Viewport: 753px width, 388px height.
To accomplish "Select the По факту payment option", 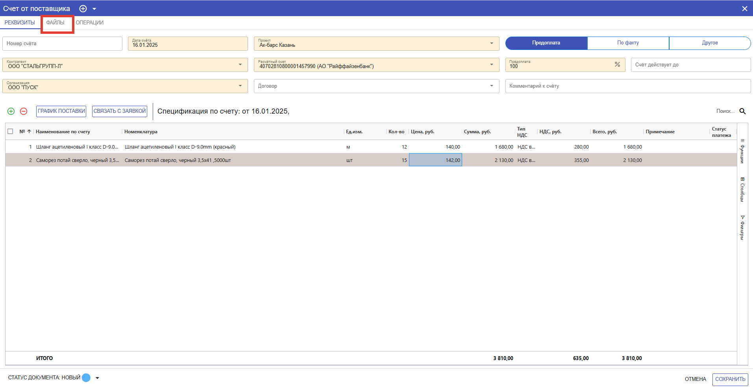I will 628,43.
